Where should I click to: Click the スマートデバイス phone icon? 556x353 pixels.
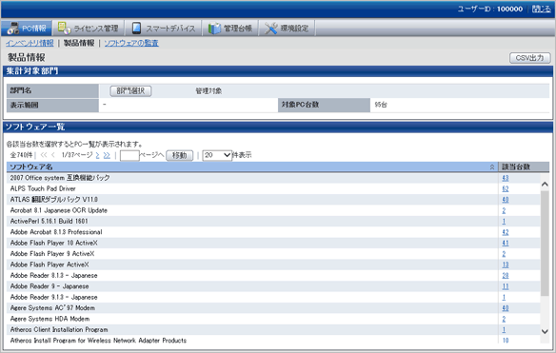[x=136, y=28]
